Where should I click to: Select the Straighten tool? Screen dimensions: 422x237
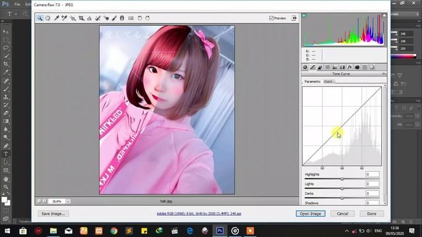(x=89, y=18)
